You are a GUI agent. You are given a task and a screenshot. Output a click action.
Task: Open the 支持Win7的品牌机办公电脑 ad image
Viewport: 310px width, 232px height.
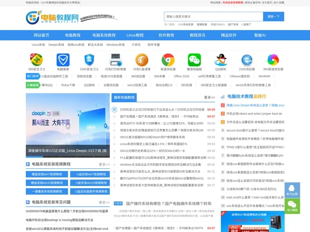tap(253, 222)
